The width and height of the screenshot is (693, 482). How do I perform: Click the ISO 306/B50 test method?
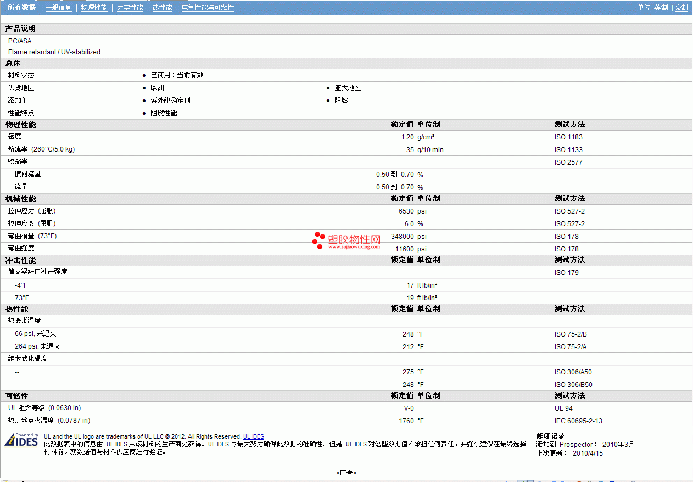(573, 385)
